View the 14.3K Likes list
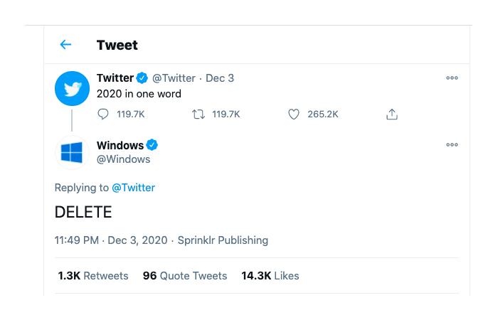The width and height of the screenshot is (498, 320). (270, 276)
